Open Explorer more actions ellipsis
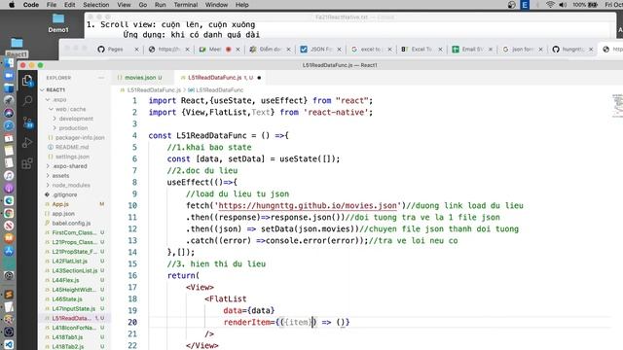This screenshot has width=623, height=350. point(101,78)
